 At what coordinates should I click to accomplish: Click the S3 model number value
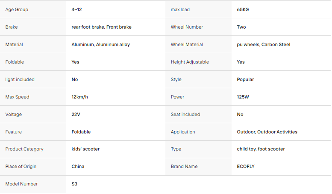click(74, 184)
